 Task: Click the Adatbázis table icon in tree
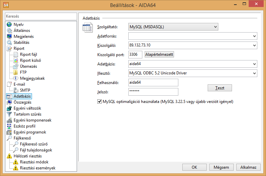pyautogui.click(x=9, y=96)
